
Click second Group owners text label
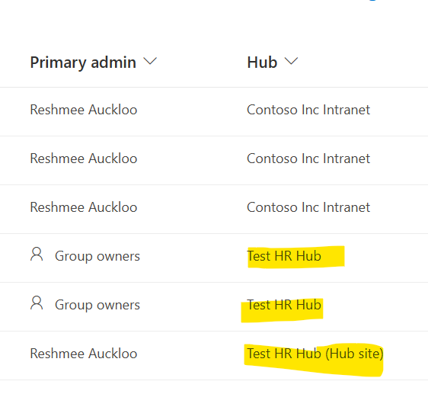pos(97,305)
